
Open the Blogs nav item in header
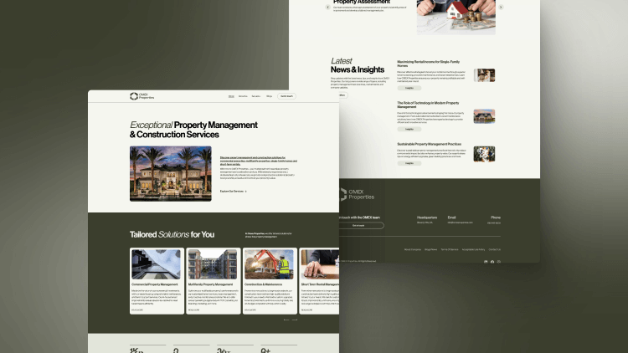click(x=269, y=96)
